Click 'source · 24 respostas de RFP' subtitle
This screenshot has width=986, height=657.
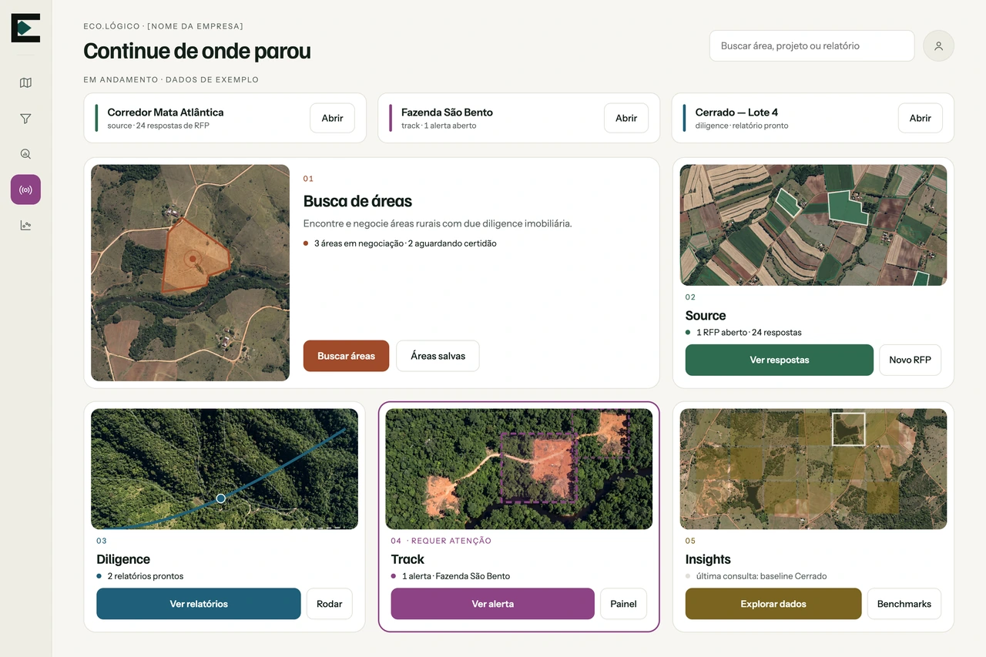(159, 126)
